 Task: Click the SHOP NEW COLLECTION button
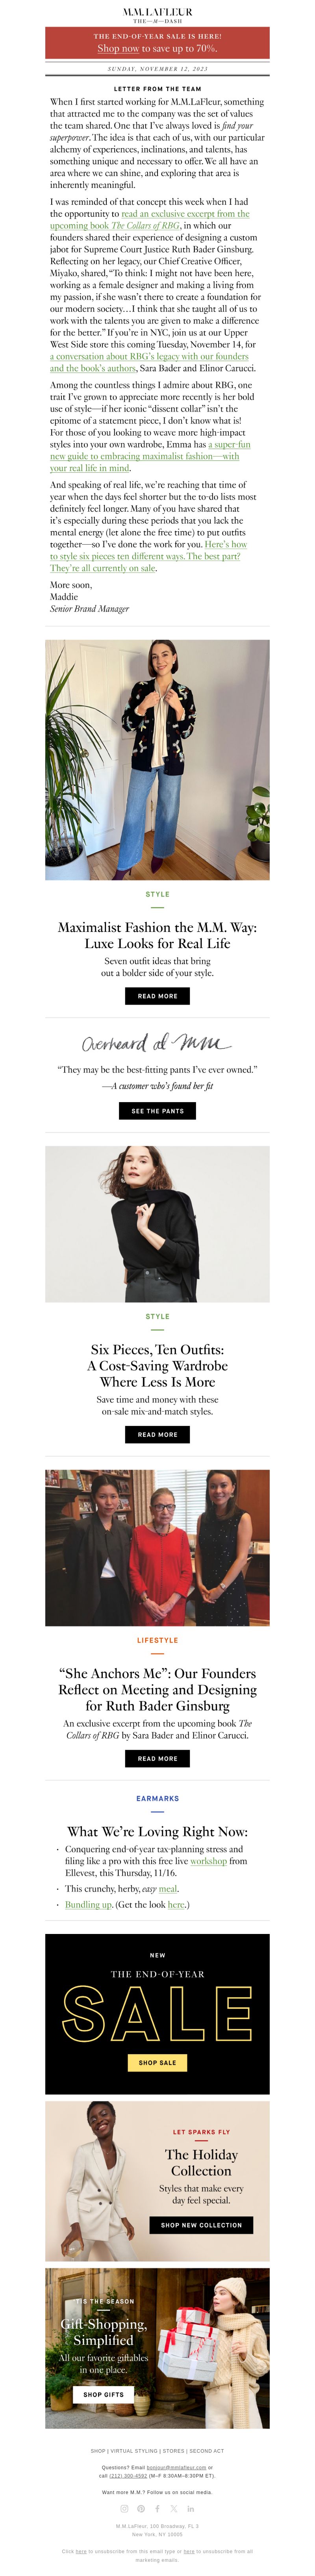[x=201, y=2225]
